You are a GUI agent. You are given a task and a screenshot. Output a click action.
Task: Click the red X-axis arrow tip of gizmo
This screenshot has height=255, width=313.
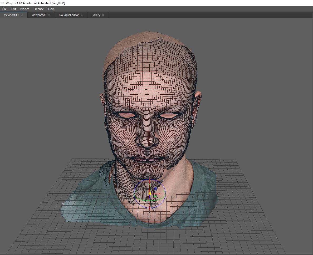160,194
